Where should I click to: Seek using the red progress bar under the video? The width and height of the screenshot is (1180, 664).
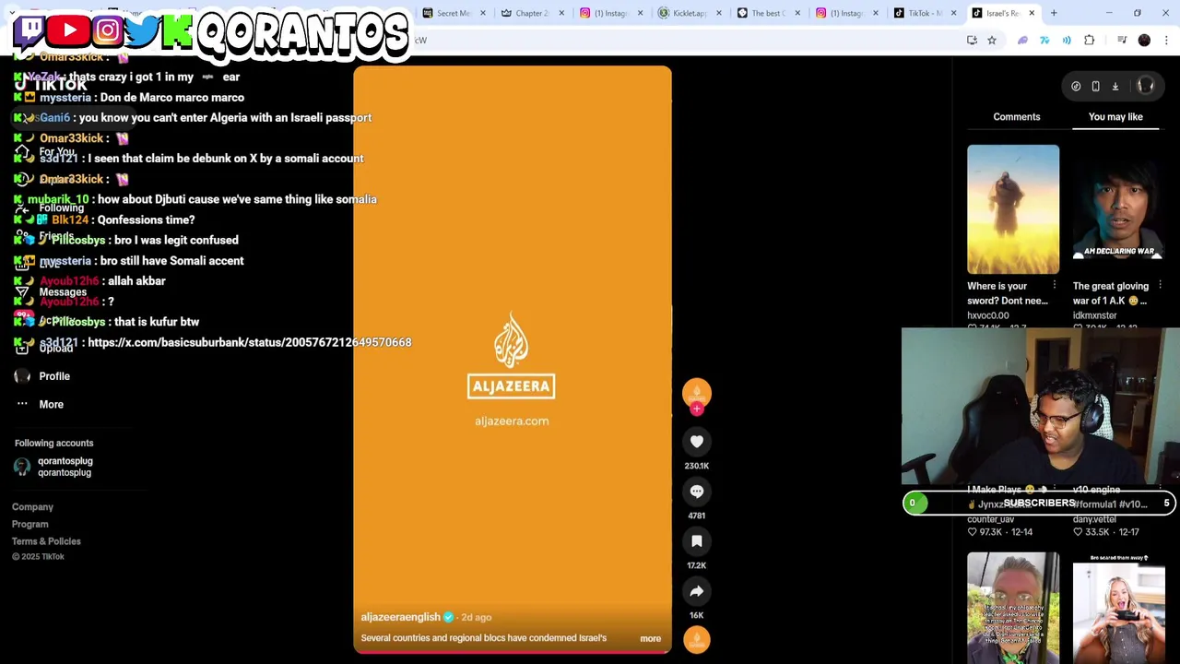[x=513, y=651]
